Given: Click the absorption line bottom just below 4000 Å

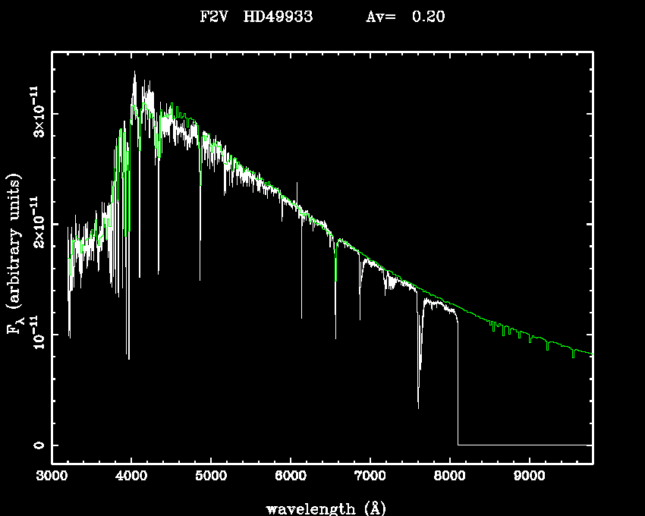Looking at the screenshot, I should (128, 355).
